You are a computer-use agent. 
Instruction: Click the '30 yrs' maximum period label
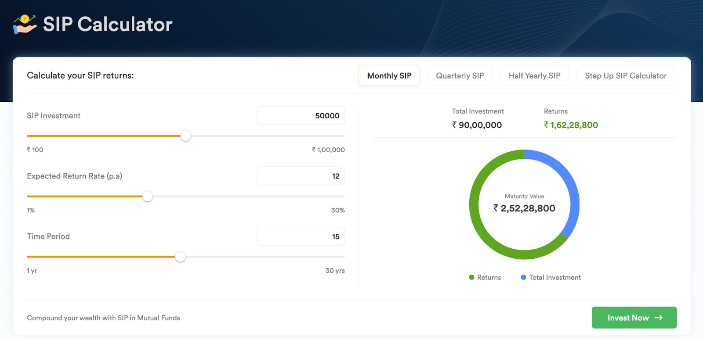click(x=335, y=271)
